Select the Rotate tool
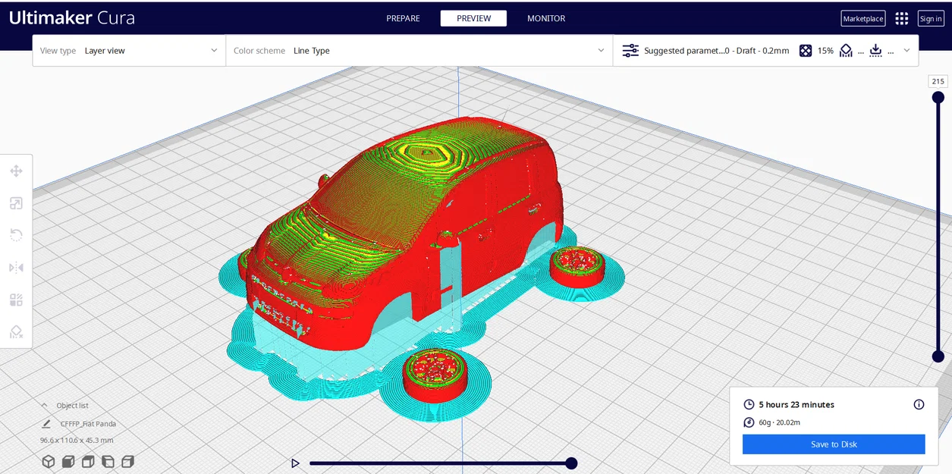Viewport: 952px width, 474px height. (x=16, y=235)
